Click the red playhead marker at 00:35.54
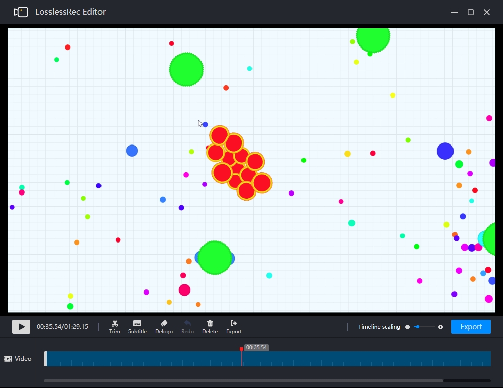The width and height of the screenshot is (503, 388). (241, 349)
